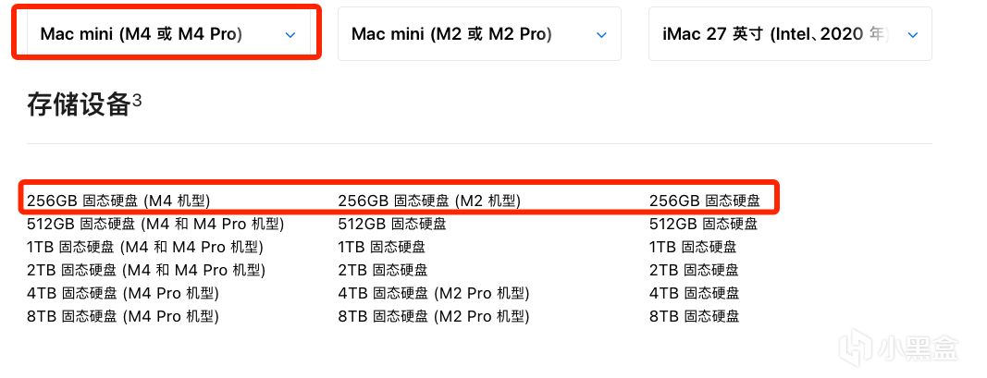The height and width of the screenshot is (378, 987).
Task: Click 256GB 固态硬盘 (M4 机型) text
Action: 118,200
